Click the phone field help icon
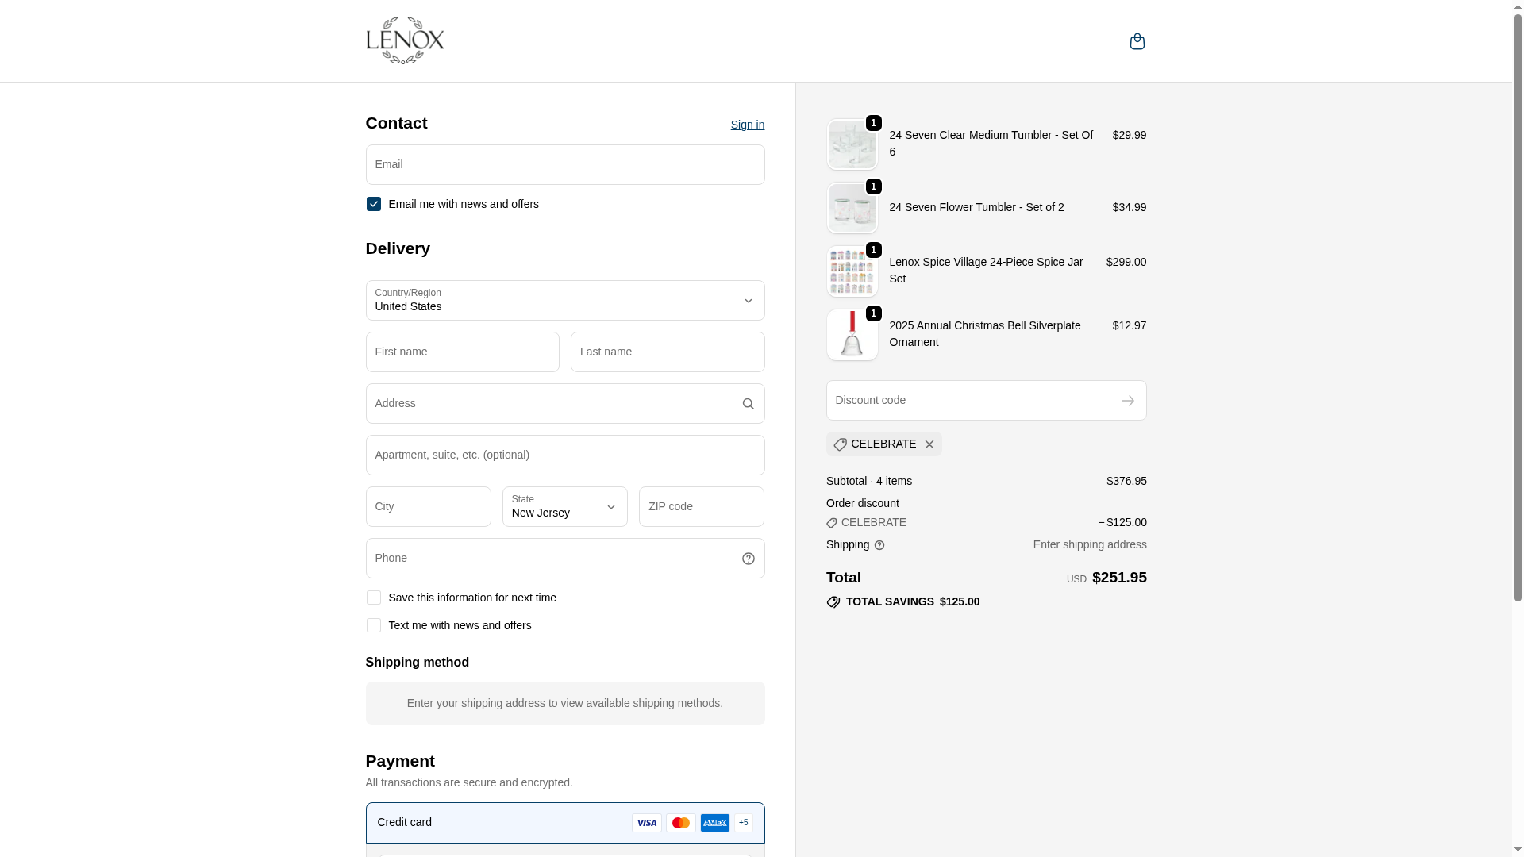1524x857 pixels. pyautogui.click(x=748, y=559)
